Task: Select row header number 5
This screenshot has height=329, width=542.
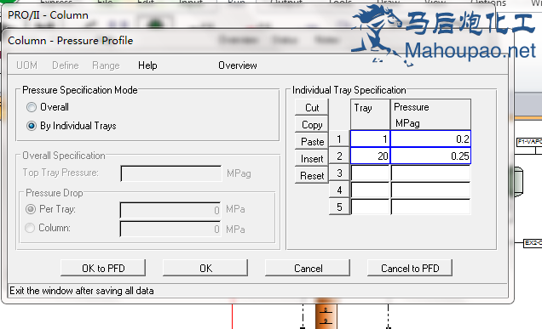Action: [x=339, y=207]
